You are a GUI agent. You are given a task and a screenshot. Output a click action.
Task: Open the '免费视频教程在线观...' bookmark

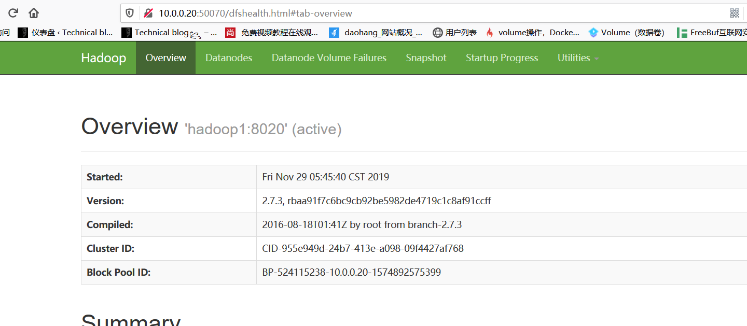click(x=272, y=33)
